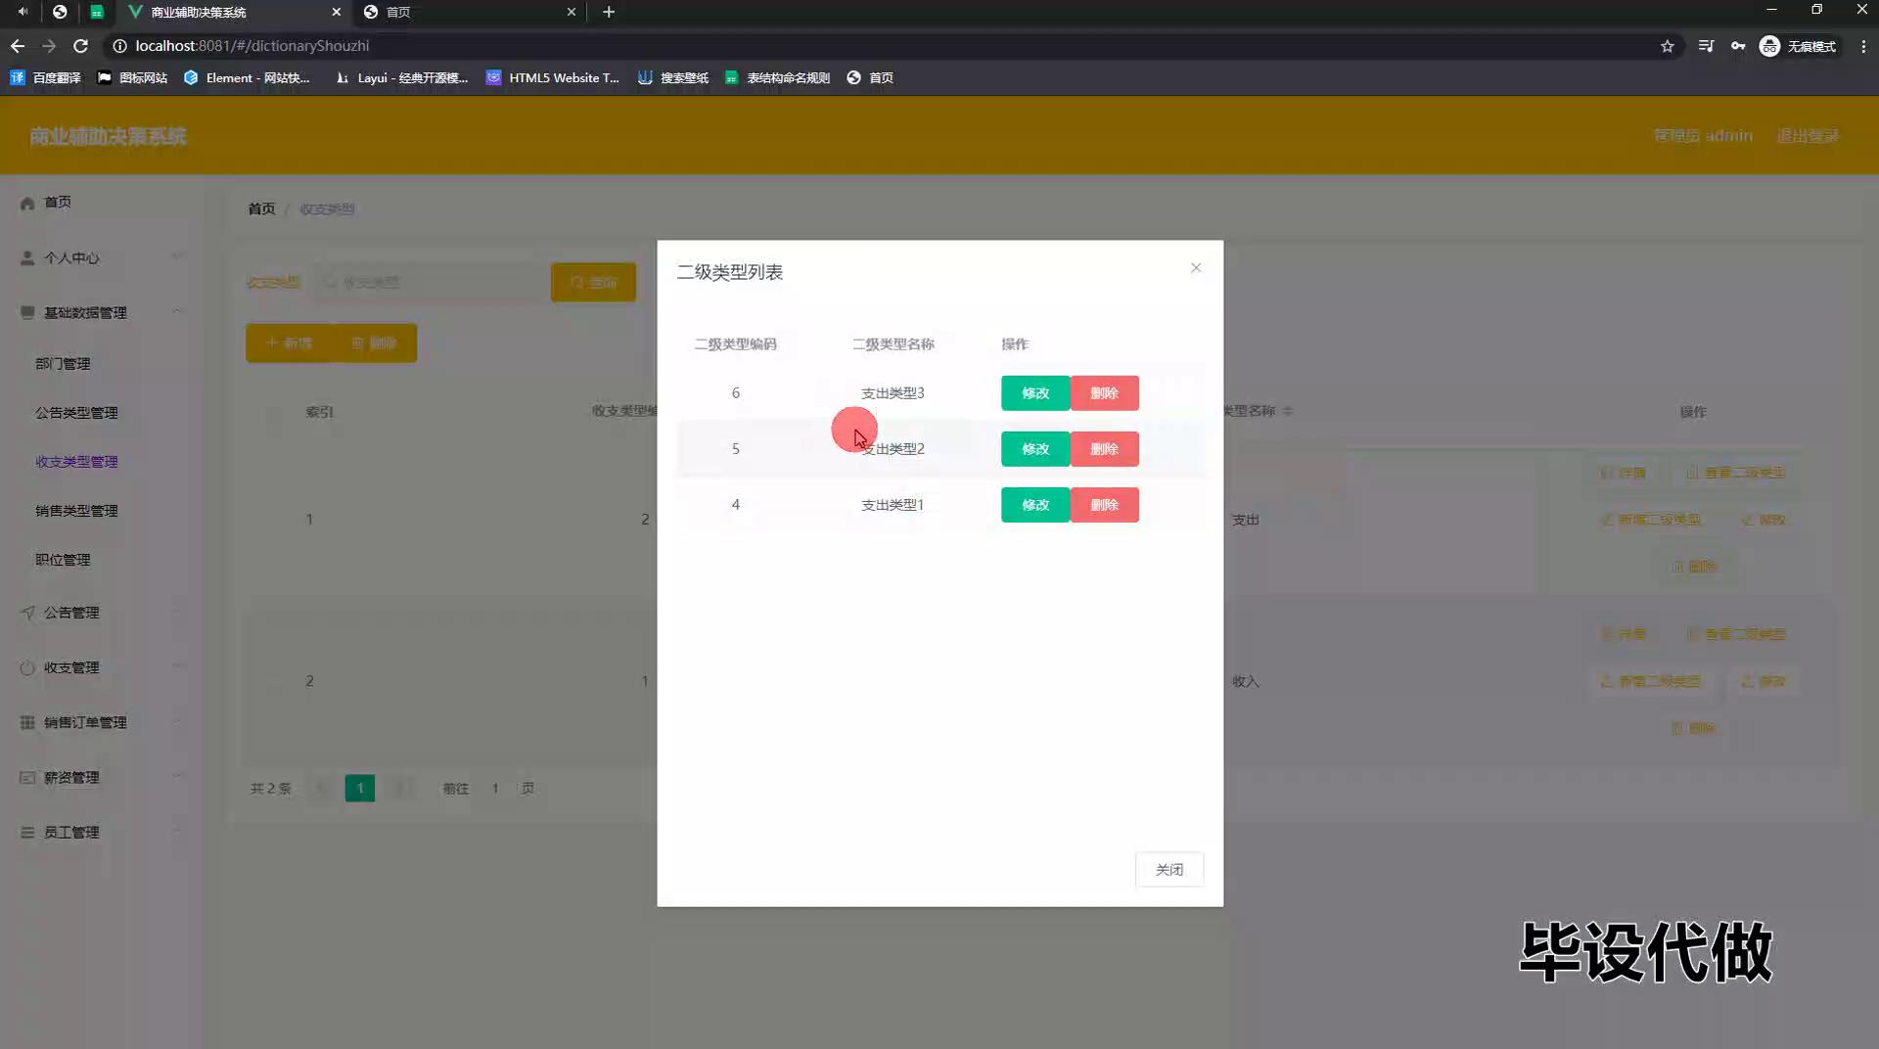Click the magnifier icon on the 查询 button
This screenshot has width=1879, height=1049.
[576, 282]
